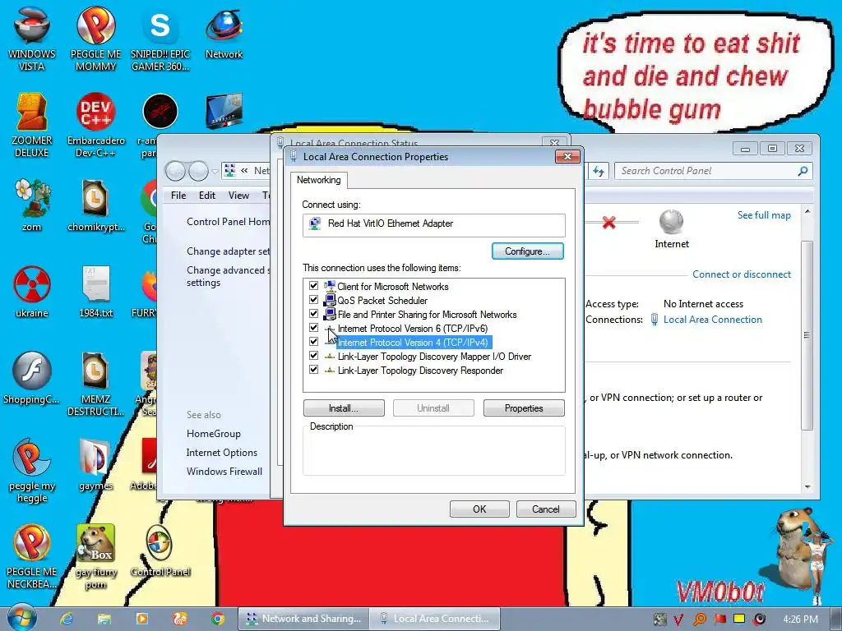Select the Networking tab

[x=318, y=180]
